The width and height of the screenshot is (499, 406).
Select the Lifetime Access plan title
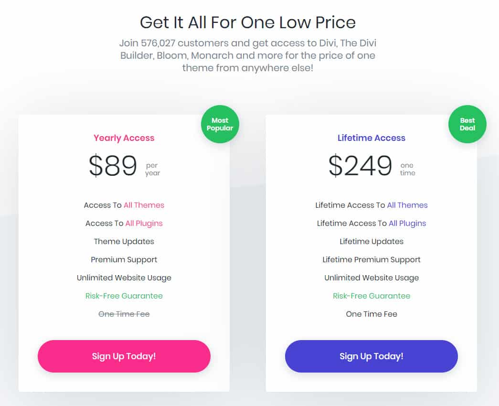372,138
